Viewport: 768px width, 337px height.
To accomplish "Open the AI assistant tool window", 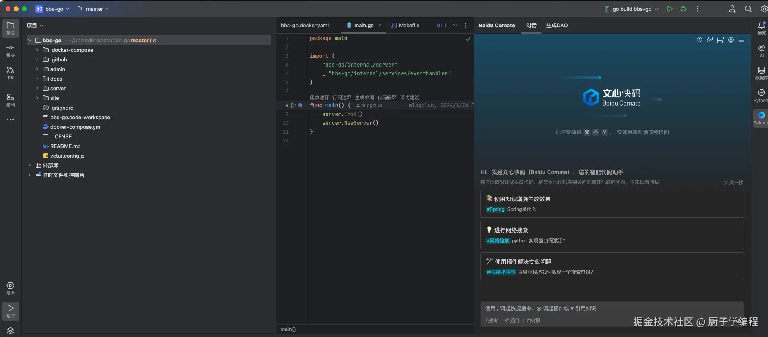I will pos(762,51).
